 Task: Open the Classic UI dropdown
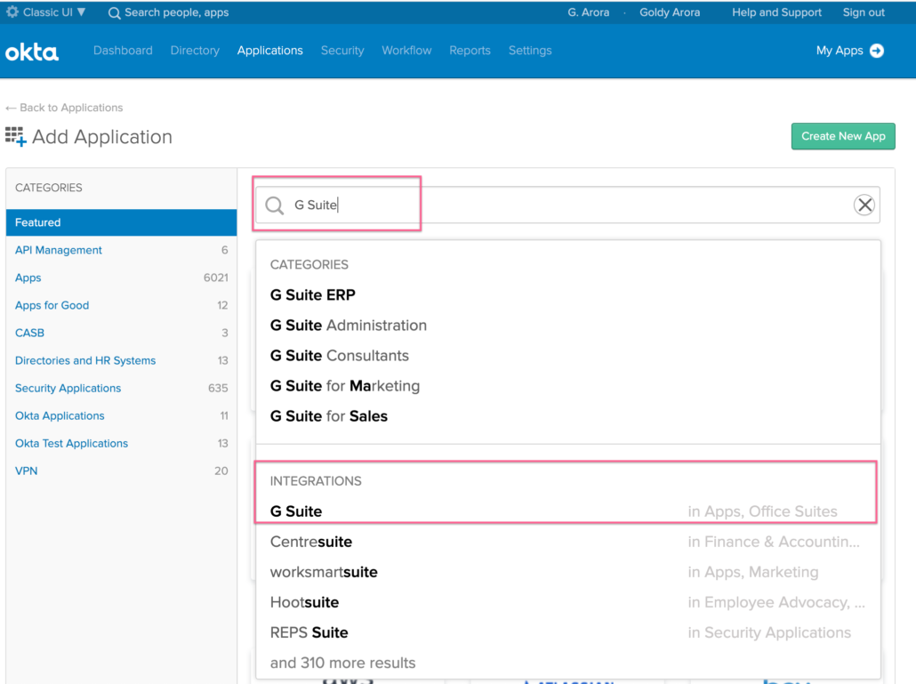53,12
